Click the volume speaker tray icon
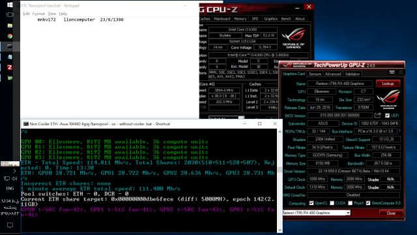This screenshot has width=417, height=235. point(14,179)
